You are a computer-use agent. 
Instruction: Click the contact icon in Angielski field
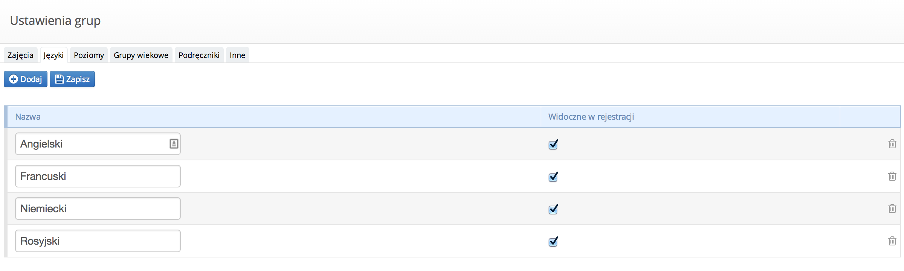coord(174,144)
